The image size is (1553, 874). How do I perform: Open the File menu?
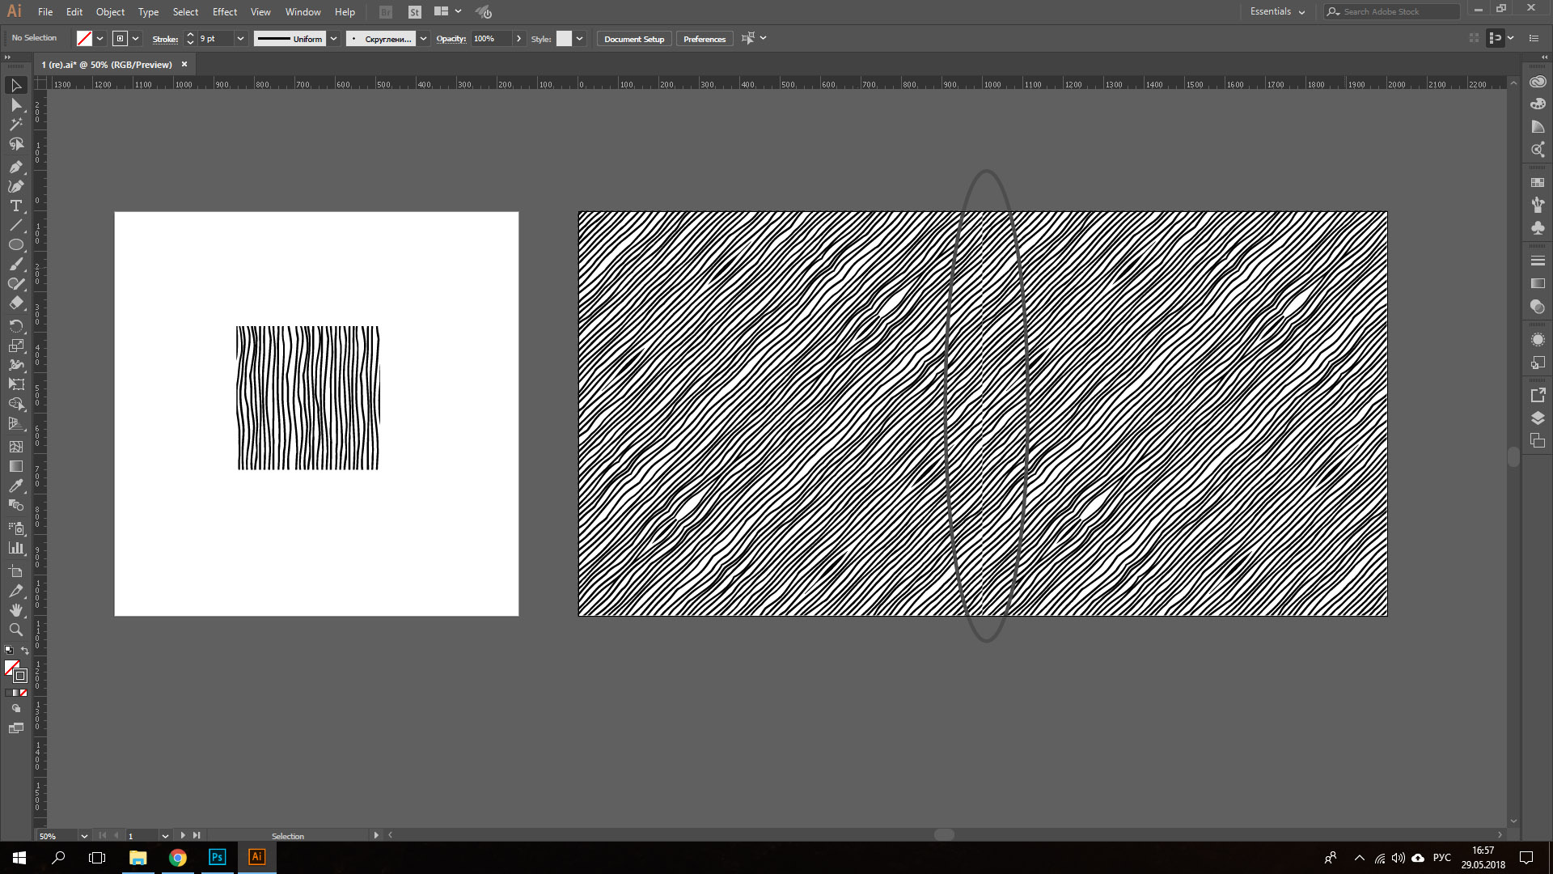pos(45,12)
